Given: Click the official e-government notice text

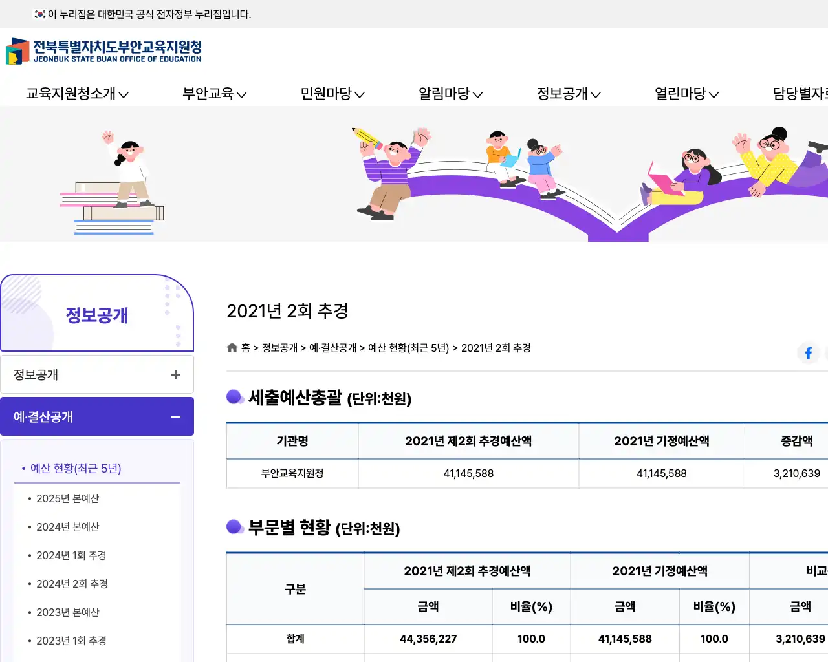Looking at the screenshot, I should pos(149,14).
